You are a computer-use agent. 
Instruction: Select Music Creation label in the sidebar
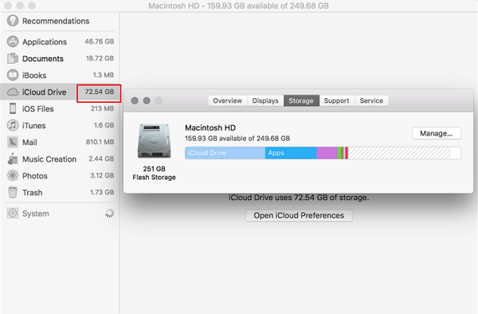tap(49, 159)
